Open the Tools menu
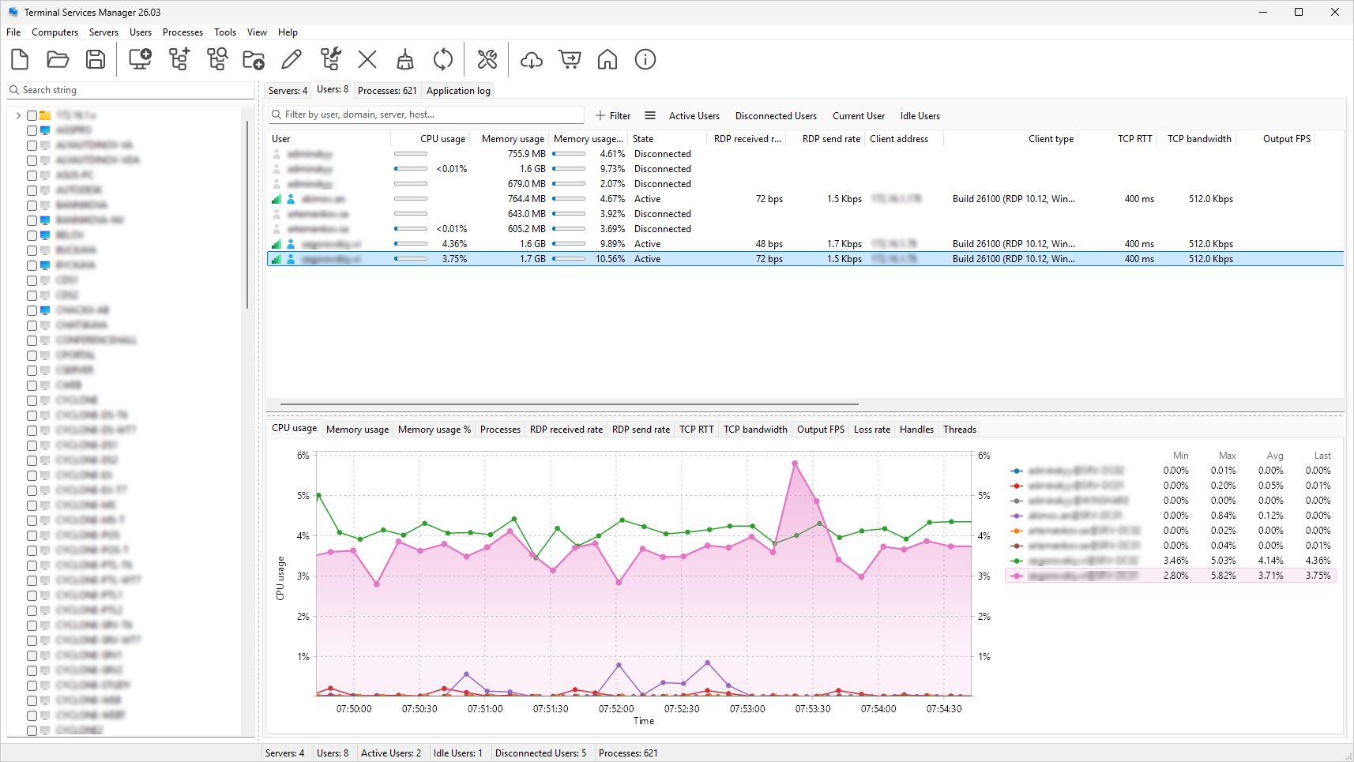1354x762 pixels. pos(225,32)
